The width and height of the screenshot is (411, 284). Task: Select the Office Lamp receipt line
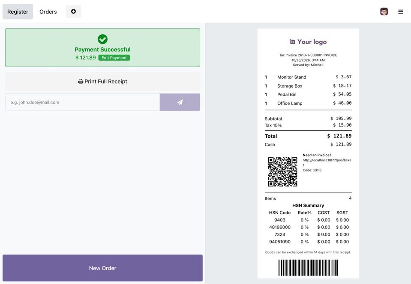coord(308,104)
